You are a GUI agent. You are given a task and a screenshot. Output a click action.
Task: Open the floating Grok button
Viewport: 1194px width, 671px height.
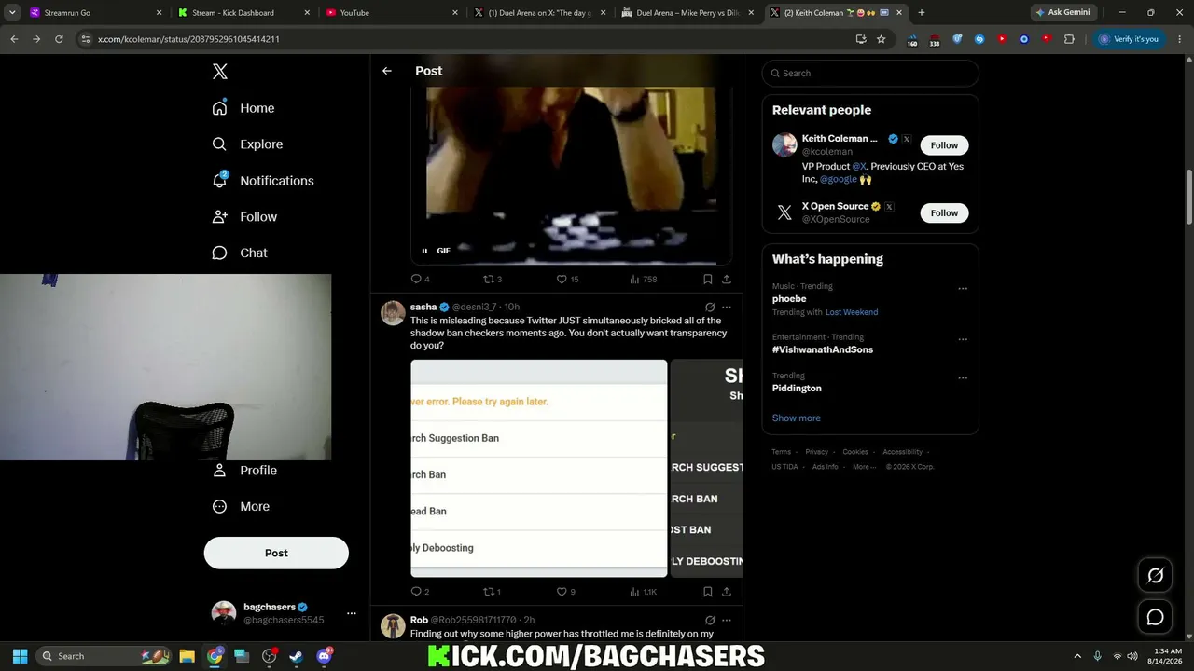tap(1155, 576)
